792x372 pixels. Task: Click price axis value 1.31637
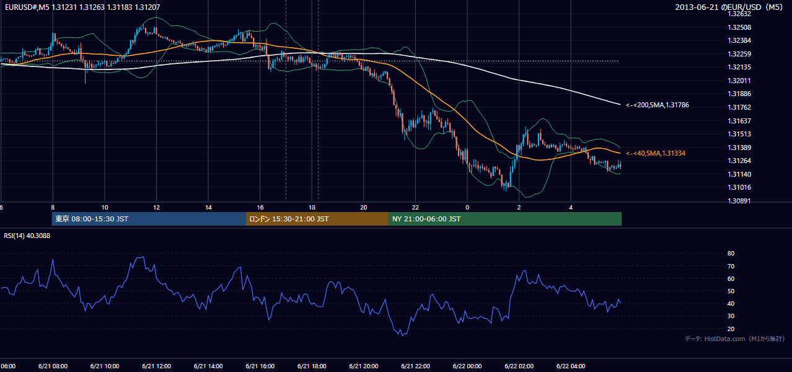(x=739, y=121)
